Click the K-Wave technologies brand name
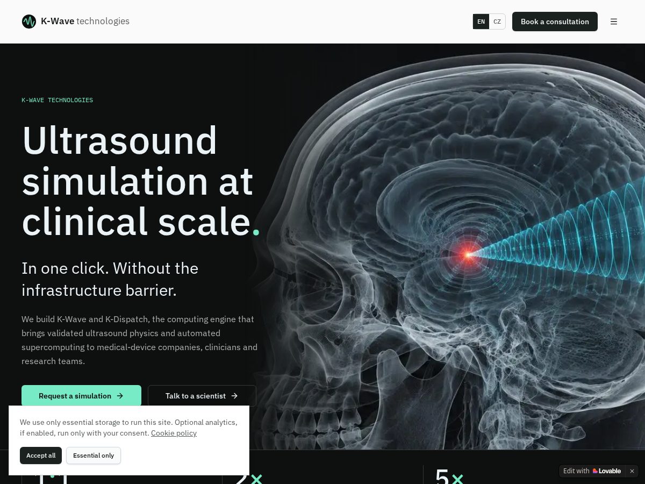 [x=85, y=22]
